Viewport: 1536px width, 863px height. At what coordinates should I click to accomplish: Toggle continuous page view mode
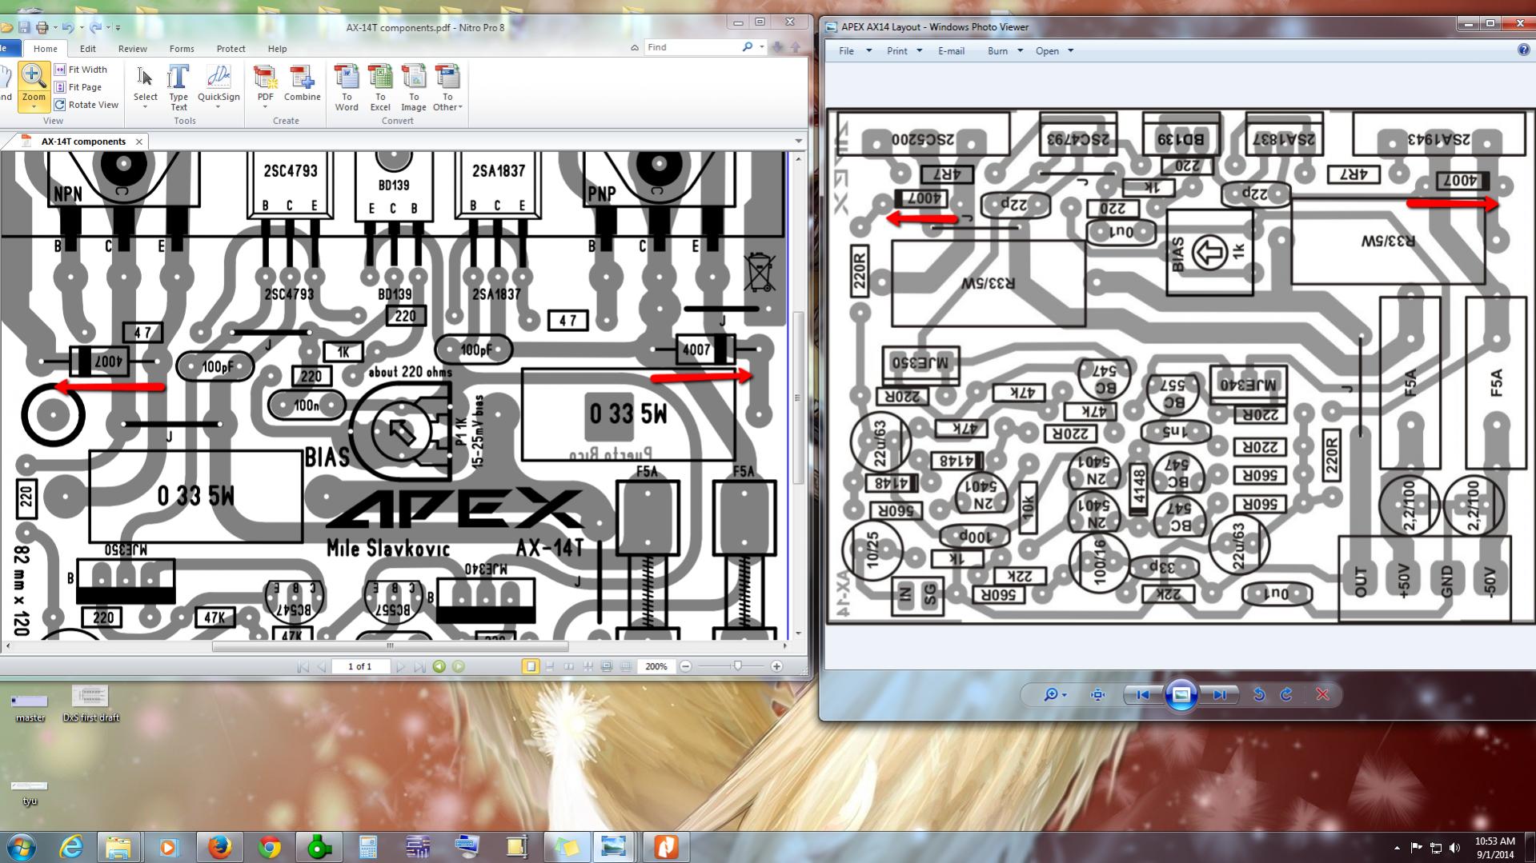[550, 666]
